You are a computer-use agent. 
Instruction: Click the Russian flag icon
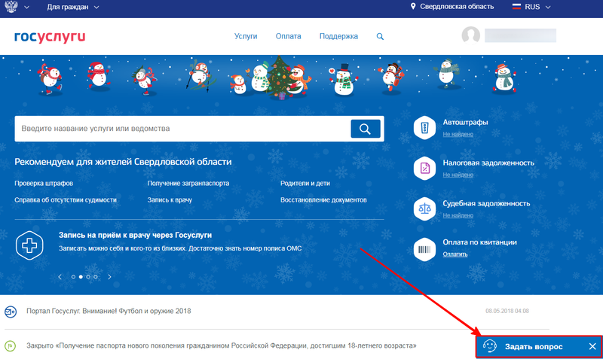(516, 7)
